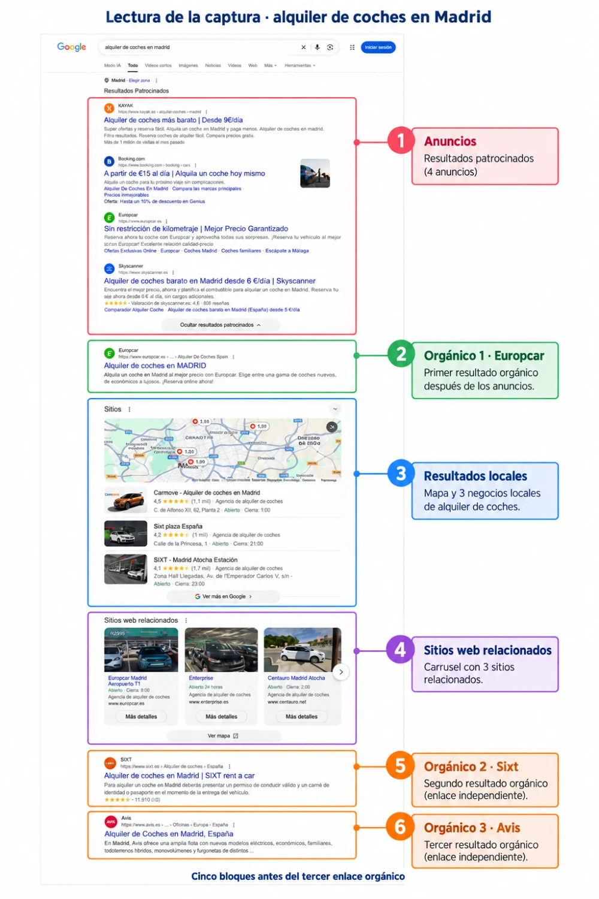
Task: Open 'A partir de €15 al día' Booking link
Action: pyautogui.click(x=184, y=173)
